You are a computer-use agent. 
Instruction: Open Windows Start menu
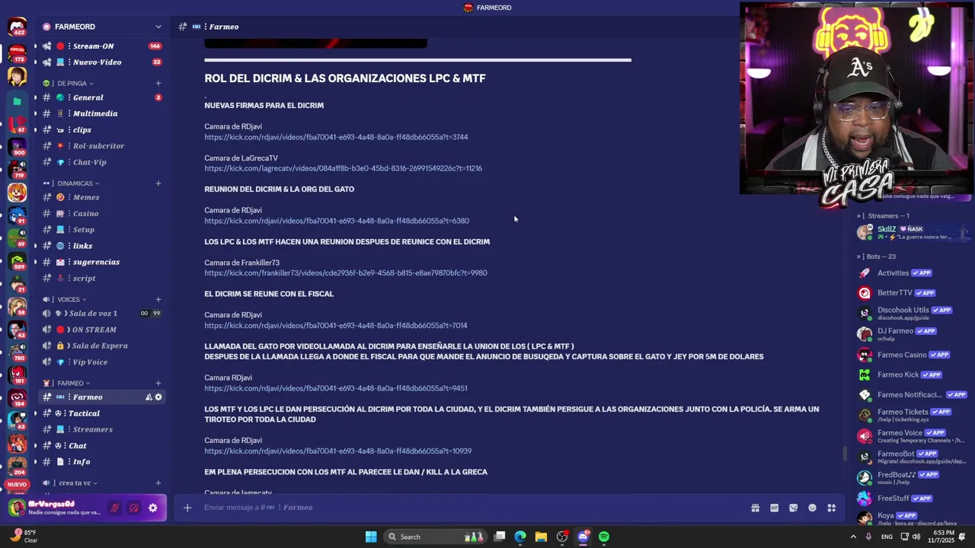pyautogui.click(x=371, y=537)
